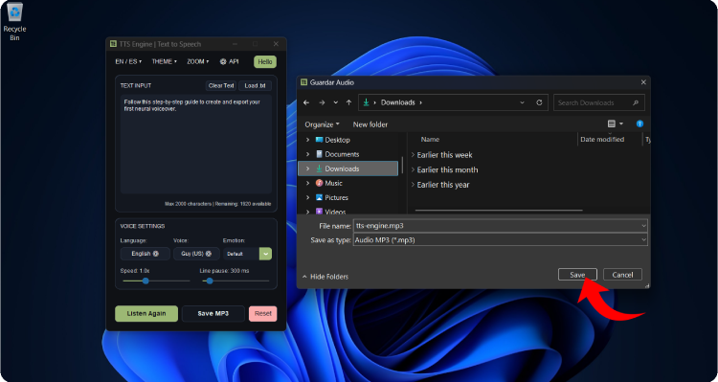
Task: Click the Save MP3 button
Action: point(213,314)
